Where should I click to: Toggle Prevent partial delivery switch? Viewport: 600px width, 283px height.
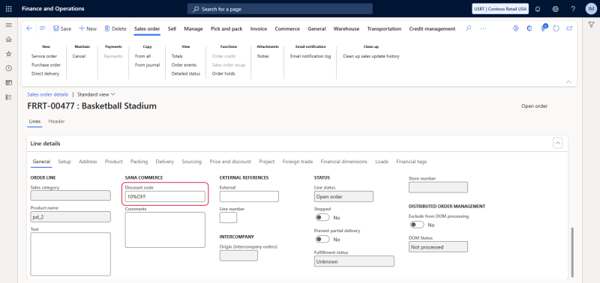(322, 239)
